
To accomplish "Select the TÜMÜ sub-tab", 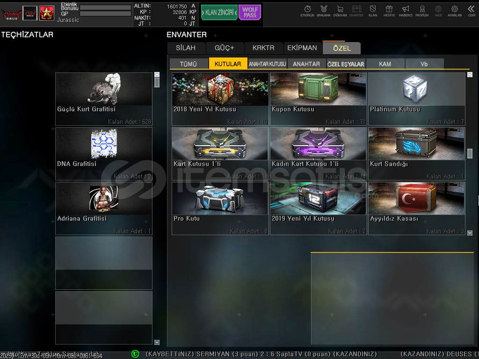I will pos(189,64).
